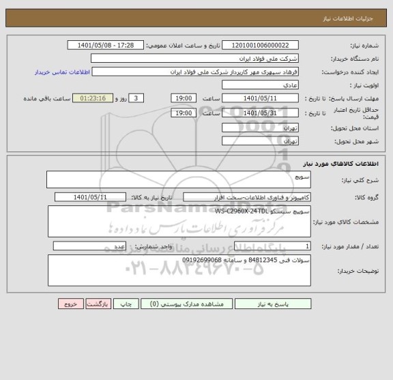The image size is (393, 380).
Task: Click the 'جزئیات اطلاعات نیاز' page header
Action: point(348,18)
